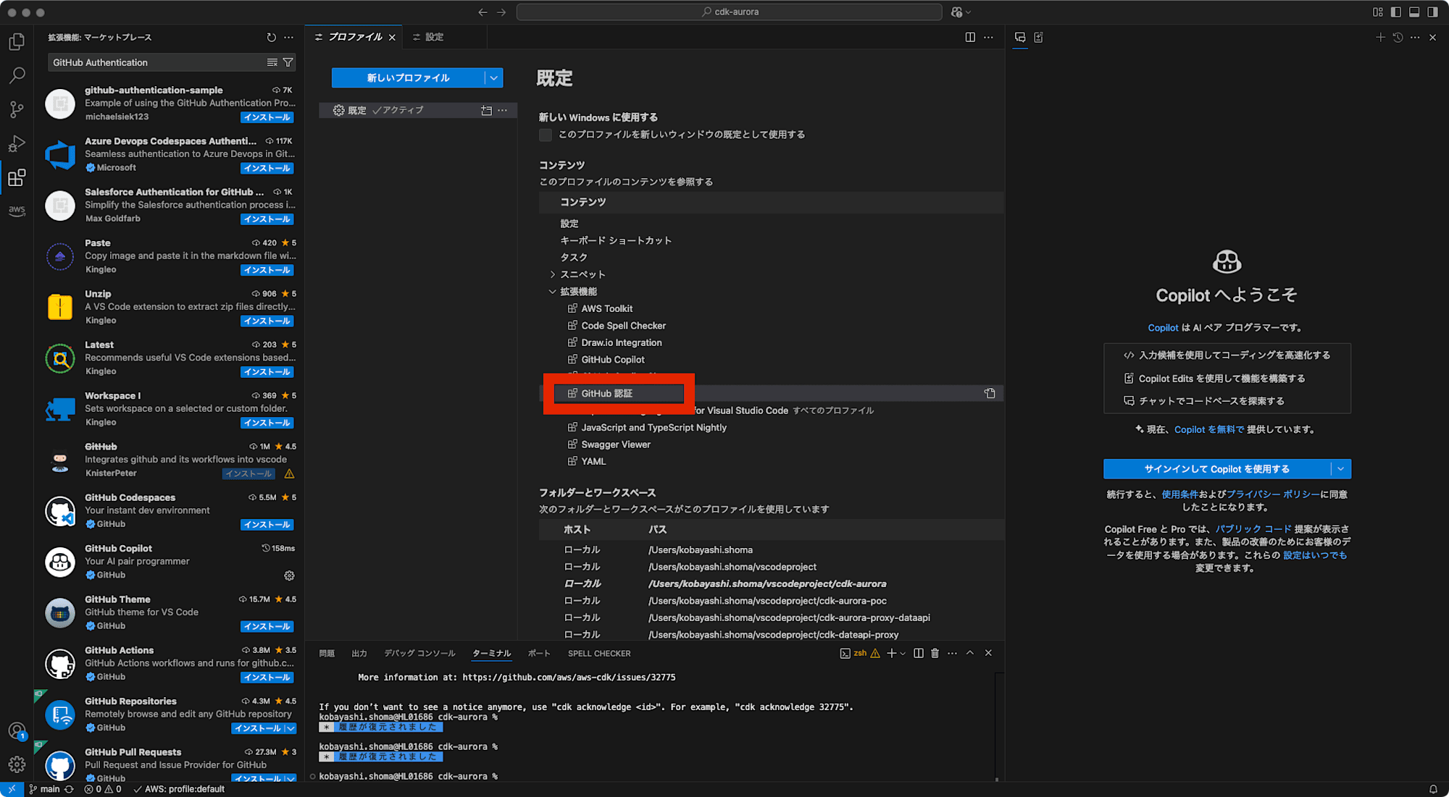Select the GitHub 認証 extension row
Screen dimensions: 1449x797
pyautogui.click(x=771, y=394)
